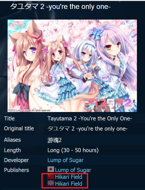Click the copyright notice on the cover image

click(29, 110)
